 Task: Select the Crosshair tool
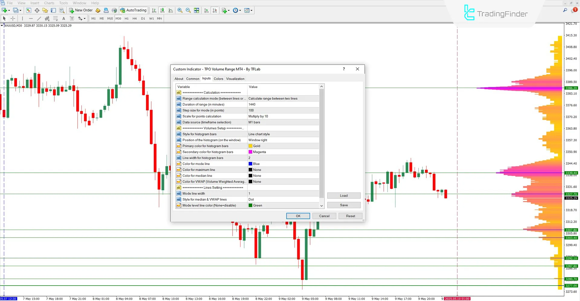tap(13, 18)
